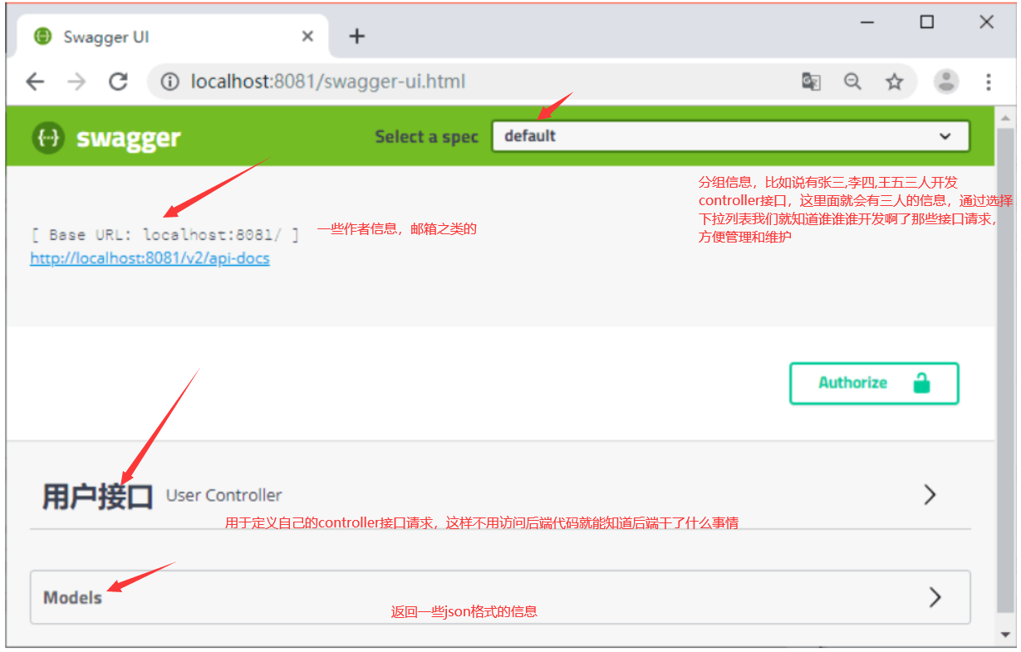This screenshot has width=1021, height=652.
Task: Open the Chrome profile avatar
Action: 946,81
